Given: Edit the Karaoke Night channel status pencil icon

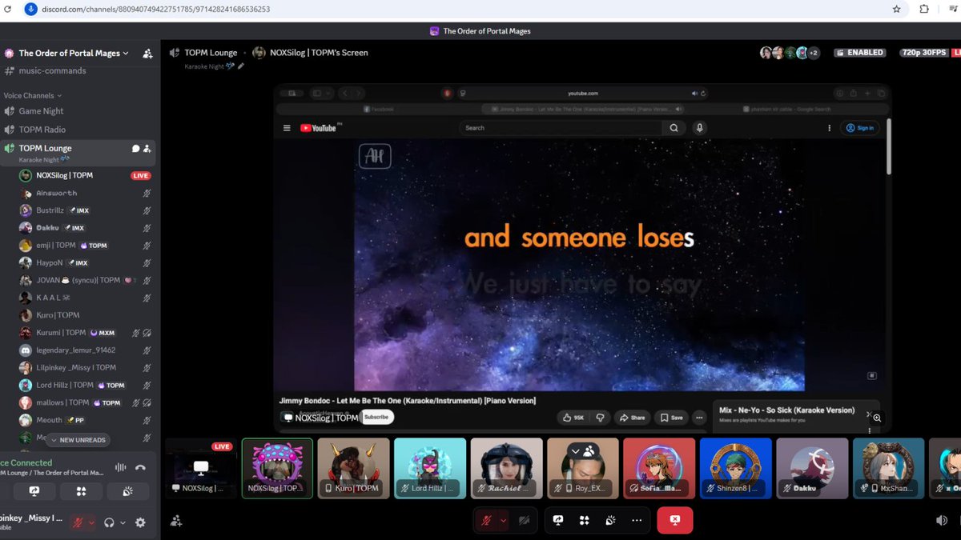Looking at the screenshot, I should [x=241, y=66].
